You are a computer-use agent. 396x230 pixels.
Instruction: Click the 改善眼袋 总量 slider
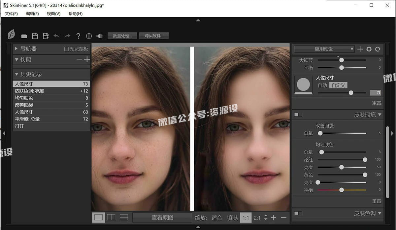[x=342, y=133]
